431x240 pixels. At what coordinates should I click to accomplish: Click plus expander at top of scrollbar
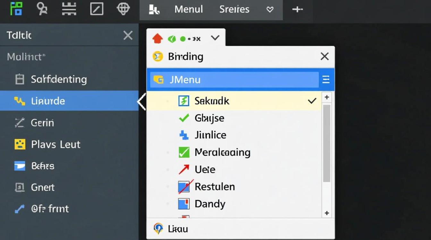coord(327,97)
